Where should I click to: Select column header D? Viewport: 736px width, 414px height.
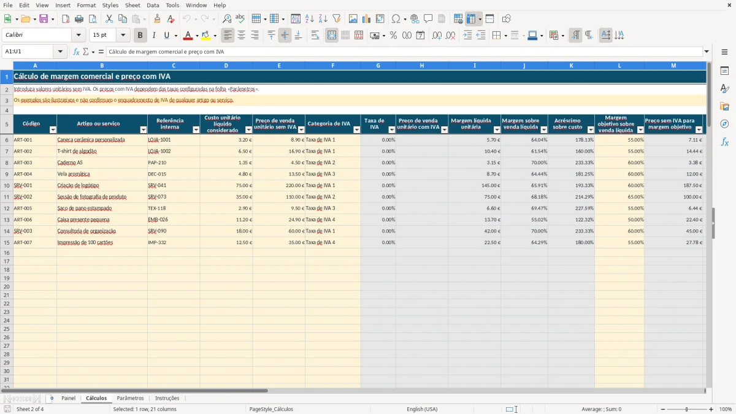(226, 65)
